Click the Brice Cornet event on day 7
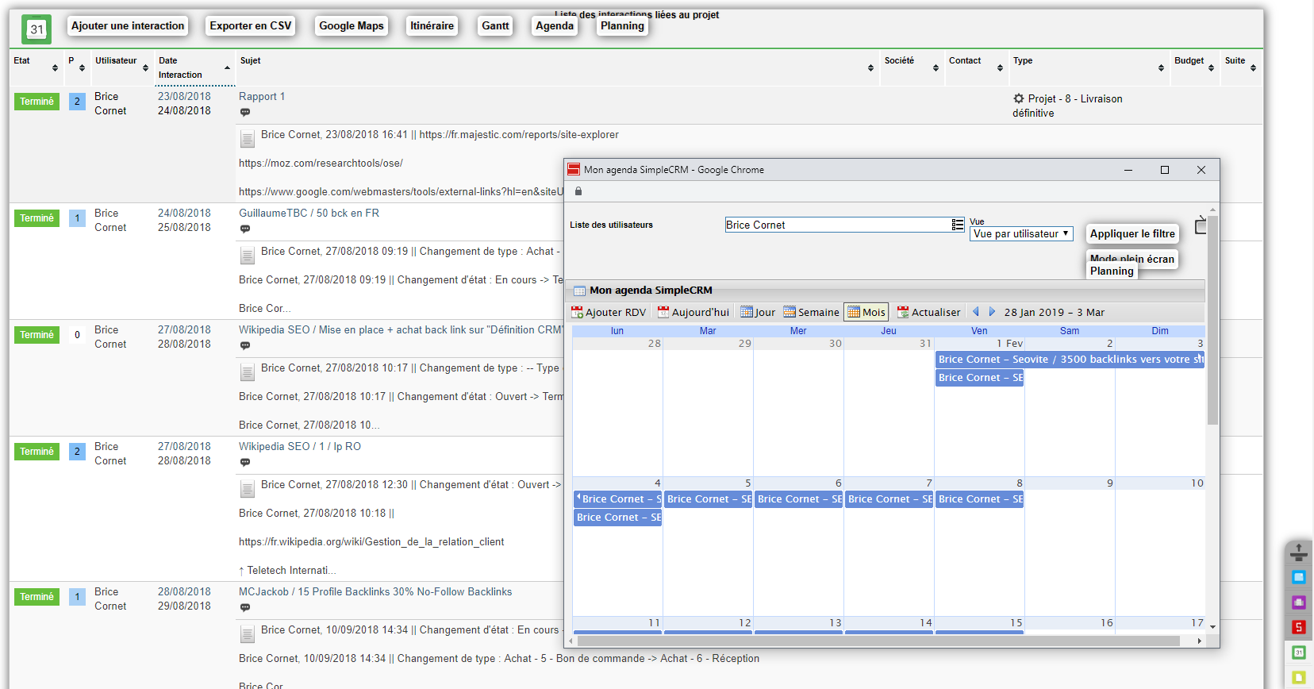1314x689 pixels. pyautogui.click(x=889, y=499)
